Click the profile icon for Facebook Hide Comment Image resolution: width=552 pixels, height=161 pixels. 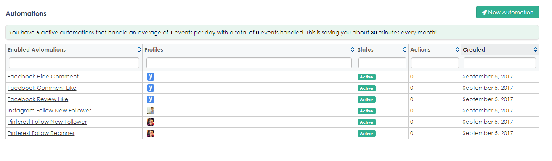point(151,77)
